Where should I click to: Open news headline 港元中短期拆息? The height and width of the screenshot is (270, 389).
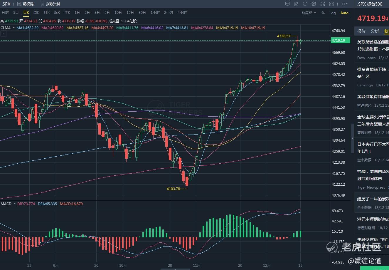coord(373,219)
